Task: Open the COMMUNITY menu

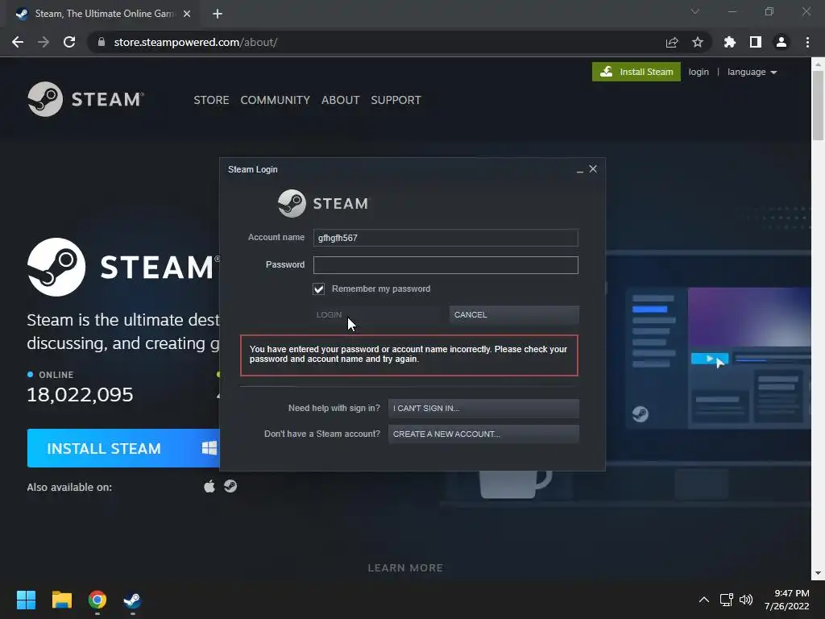Action: (276, 100)
